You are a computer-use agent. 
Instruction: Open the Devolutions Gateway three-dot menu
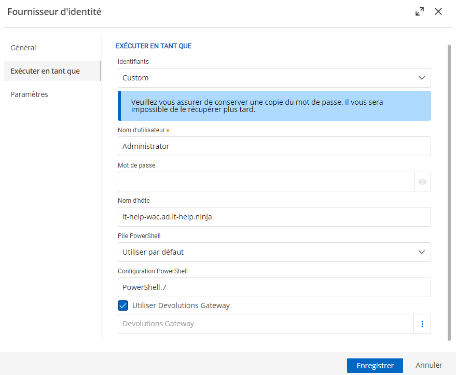coord(422,323)
